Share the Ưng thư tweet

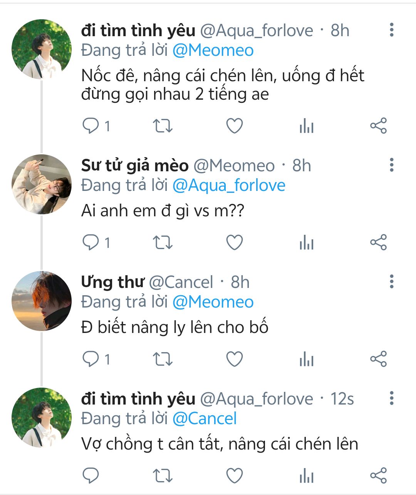click(378, 359)
